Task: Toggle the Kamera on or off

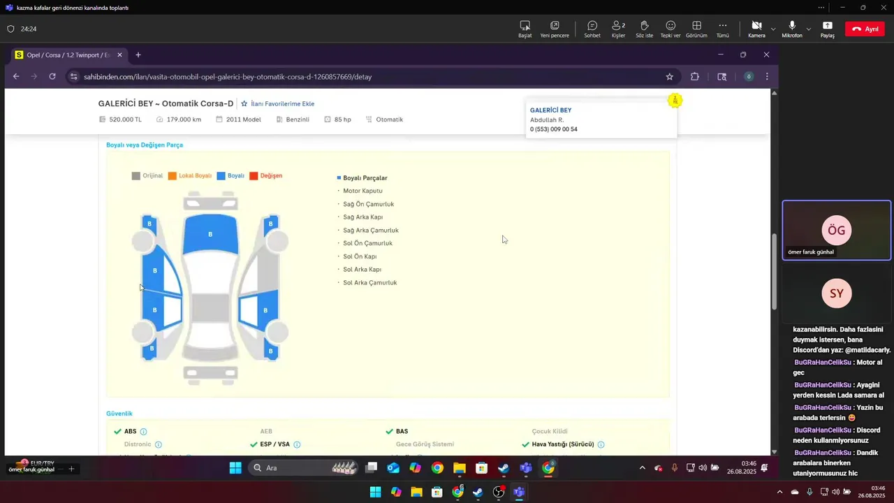Action: coord(756,29)
